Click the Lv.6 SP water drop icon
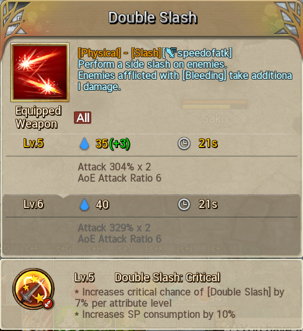303x331 pixels. click(x=84, y=204)
